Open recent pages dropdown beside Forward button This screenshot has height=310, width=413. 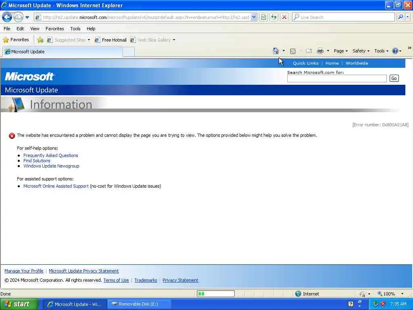pyautogui.click(x=27, y=17)
